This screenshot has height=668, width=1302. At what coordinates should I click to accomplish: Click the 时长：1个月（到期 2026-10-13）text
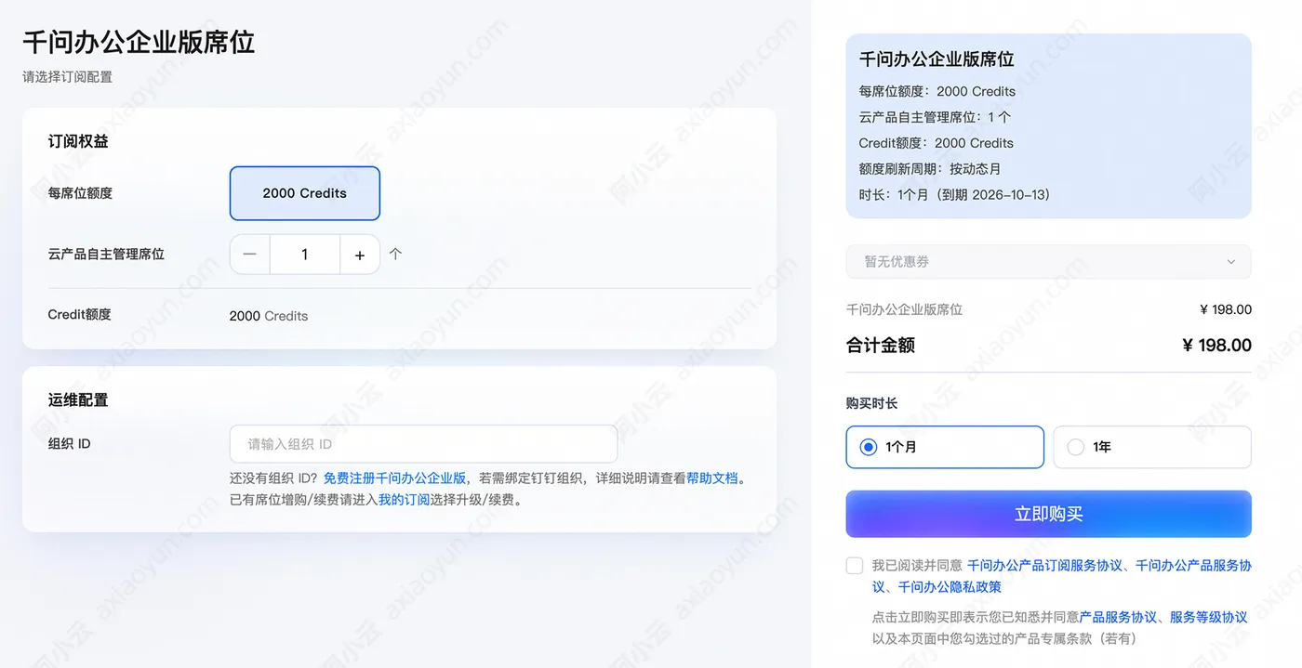tap(954, 195)
